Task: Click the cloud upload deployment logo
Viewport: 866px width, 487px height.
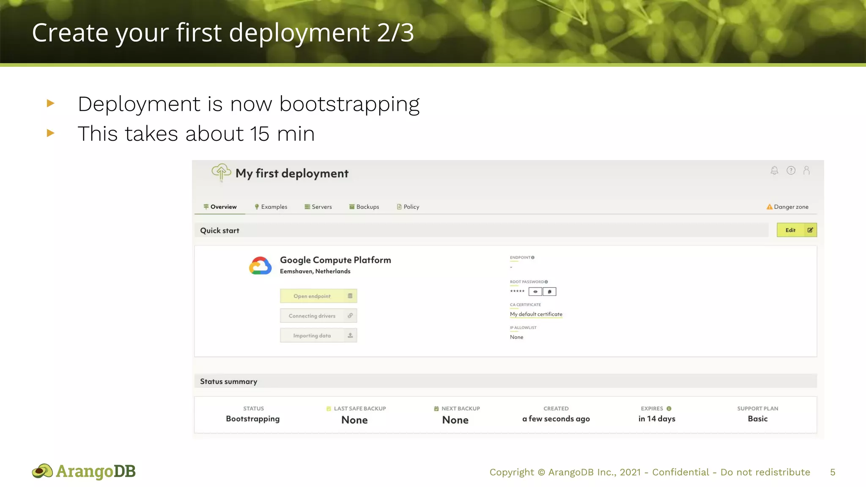Action: coord(221,172)
